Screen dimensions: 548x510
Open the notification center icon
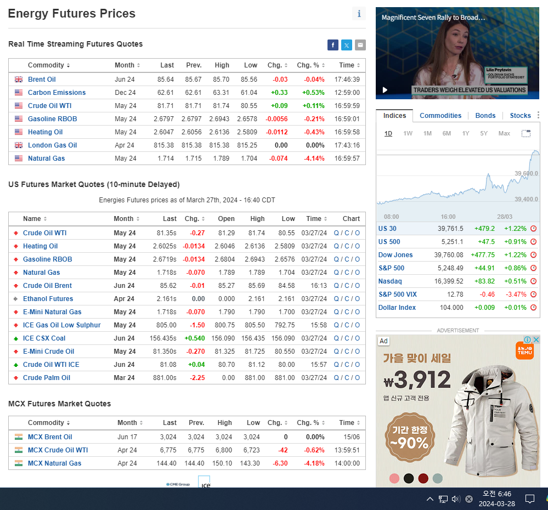pos(530,499)
